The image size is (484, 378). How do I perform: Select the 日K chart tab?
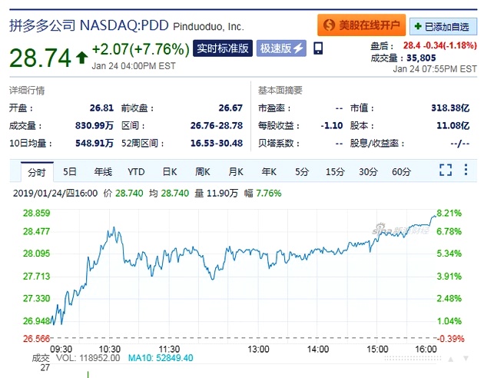pyautogui.click(x=170, y=171)
